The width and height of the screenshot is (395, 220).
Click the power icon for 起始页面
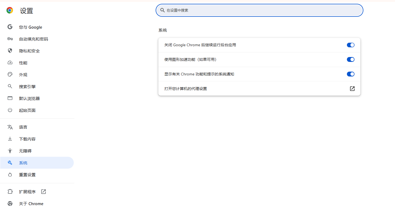pos(10,110)
